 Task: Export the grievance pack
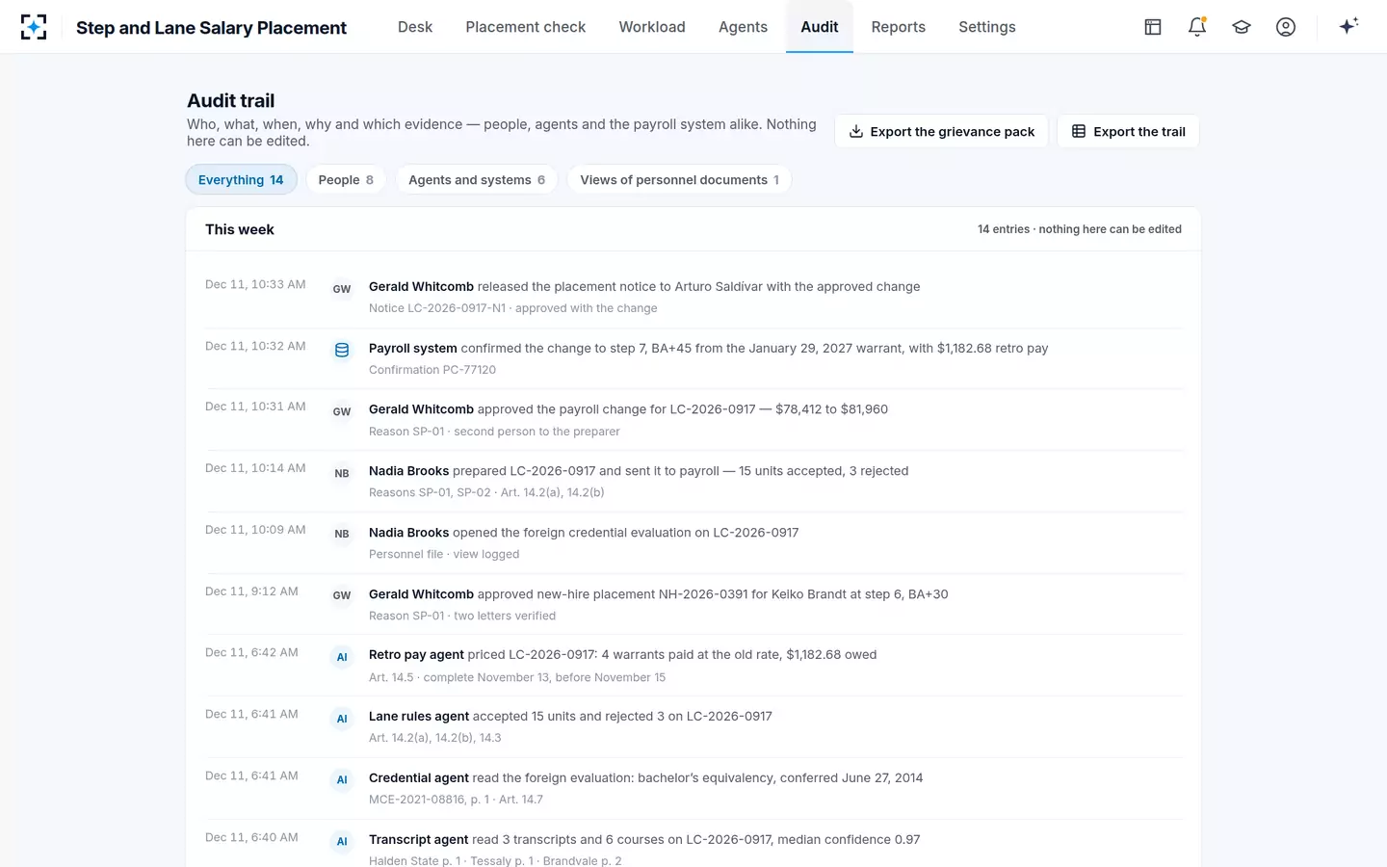(941, 132)
